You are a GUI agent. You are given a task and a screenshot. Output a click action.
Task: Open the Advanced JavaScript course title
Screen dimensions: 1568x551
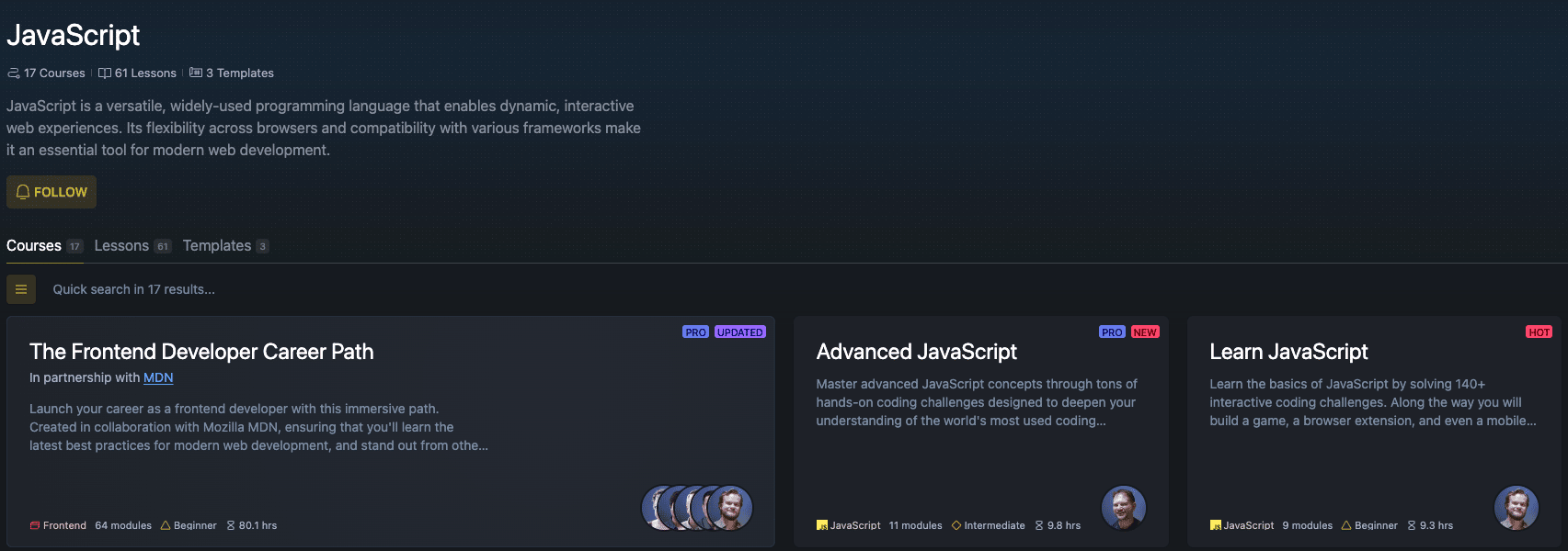(x=917, y=352)
